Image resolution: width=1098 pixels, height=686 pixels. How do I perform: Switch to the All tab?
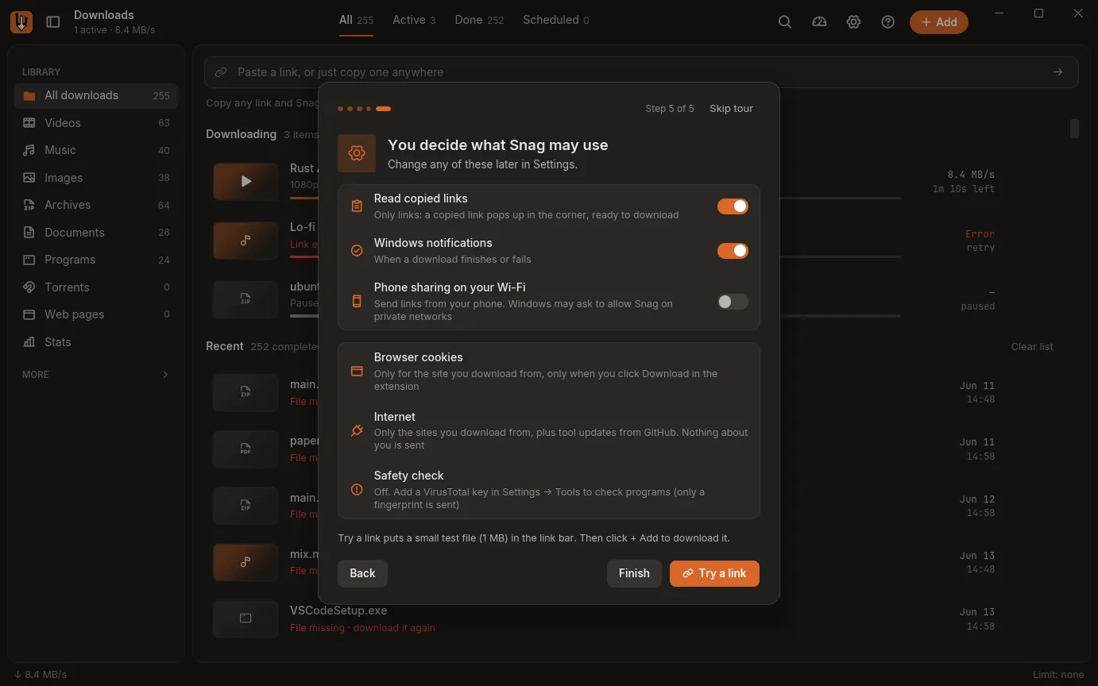coord(356,20)
